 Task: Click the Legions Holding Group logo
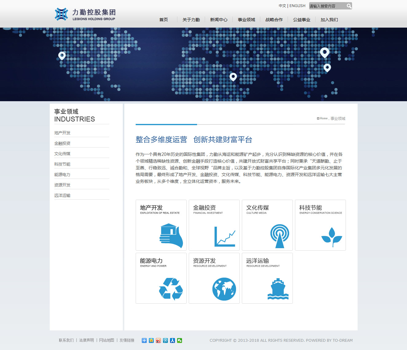click(x=85, y=14)
